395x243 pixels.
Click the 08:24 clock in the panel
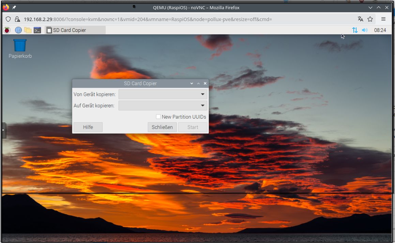(x=380, y=30)
